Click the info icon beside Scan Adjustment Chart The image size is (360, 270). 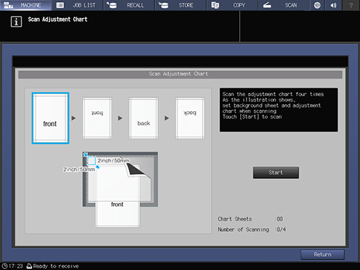pos(16,22)
